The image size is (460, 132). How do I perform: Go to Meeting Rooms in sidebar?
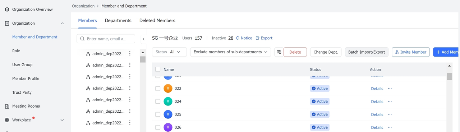coord(26,106)
